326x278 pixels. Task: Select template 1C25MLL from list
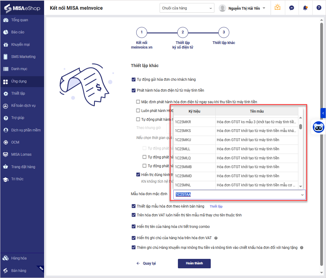coord(236,149)
